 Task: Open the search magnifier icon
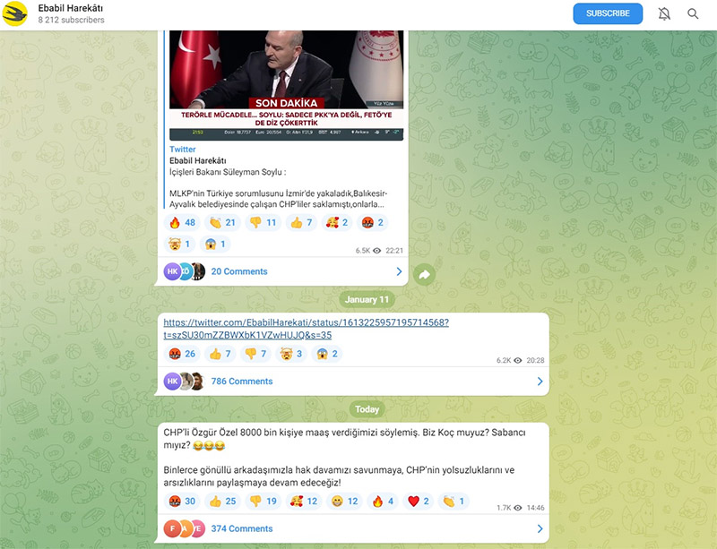693,13
